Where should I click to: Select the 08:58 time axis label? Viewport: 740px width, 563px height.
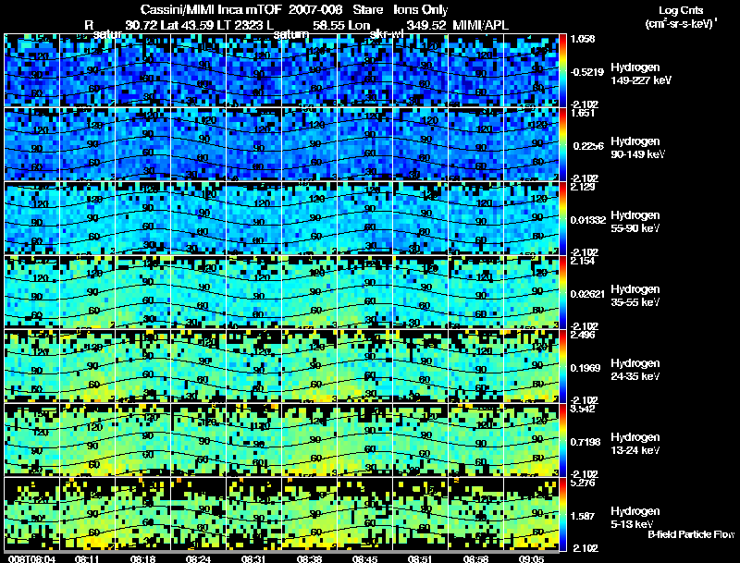coord(475,558)
